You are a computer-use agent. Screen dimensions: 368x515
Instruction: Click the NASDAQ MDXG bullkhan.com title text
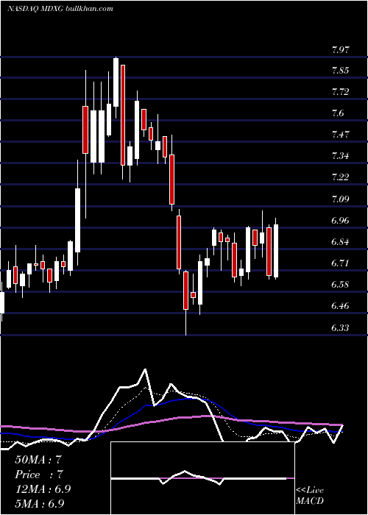coord(60,8)
